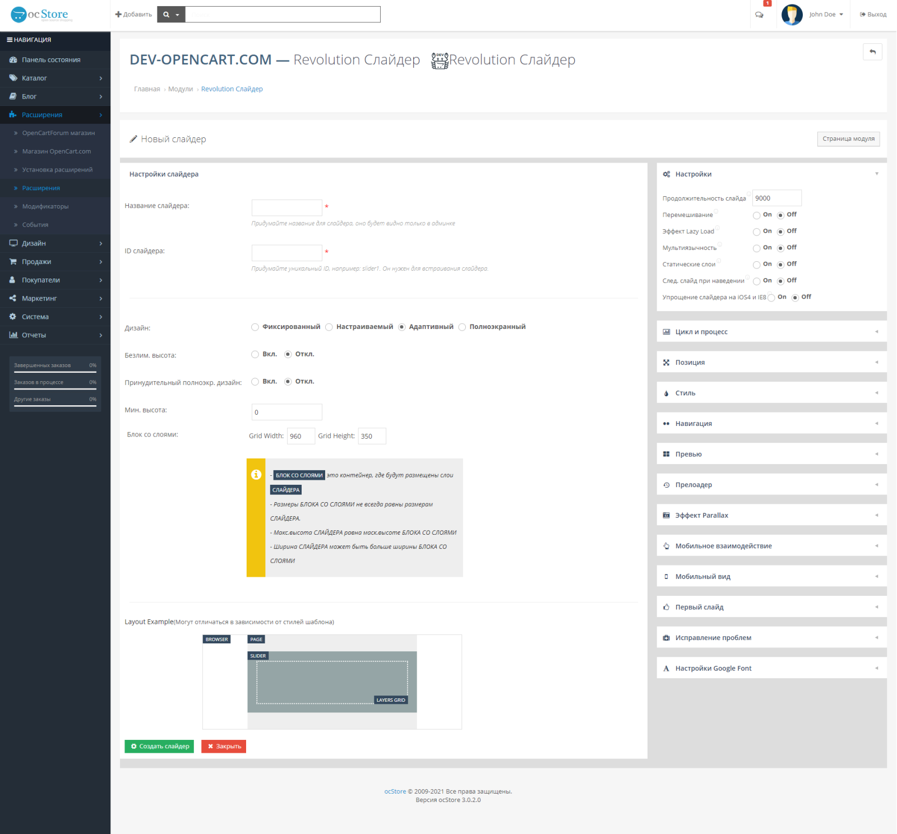The image size is (897, 834).
Task: Click the user icon beside Покупатели
Action: click(x=12, y=280)
